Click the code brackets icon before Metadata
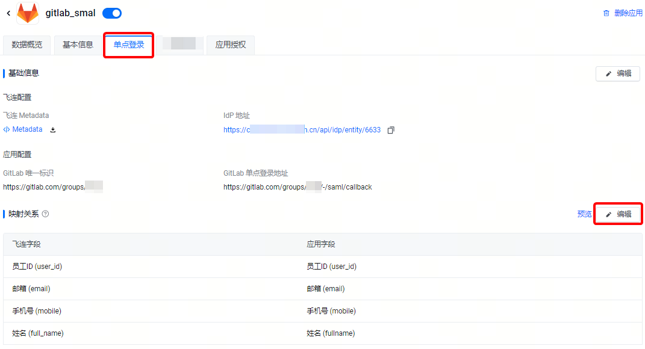This screenshot has width=645, height=349. click(7, 129)
